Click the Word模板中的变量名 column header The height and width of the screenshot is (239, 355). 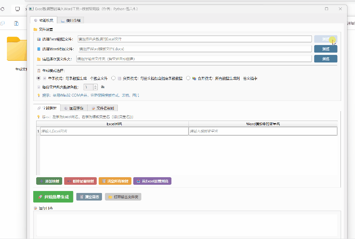point(263,124)
